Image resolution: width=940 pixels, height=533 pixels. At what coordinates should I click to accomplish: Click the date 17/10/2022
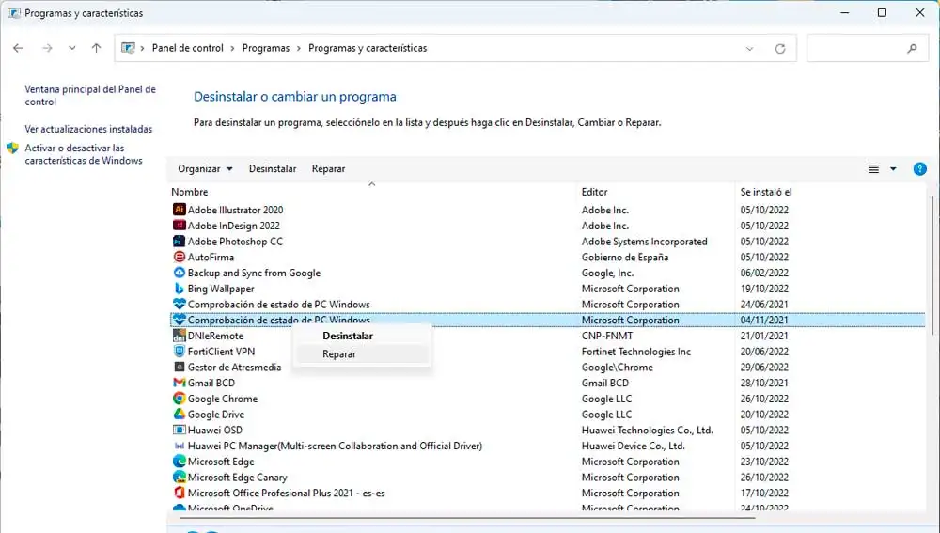[x=764, y=493]
